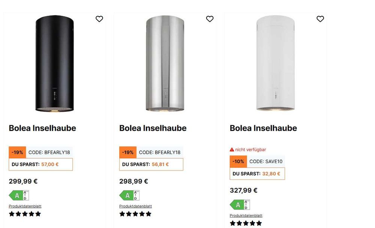Click the SAVE10 discount code badge
This screenshot has width=375, height=228.
point(265,162)
